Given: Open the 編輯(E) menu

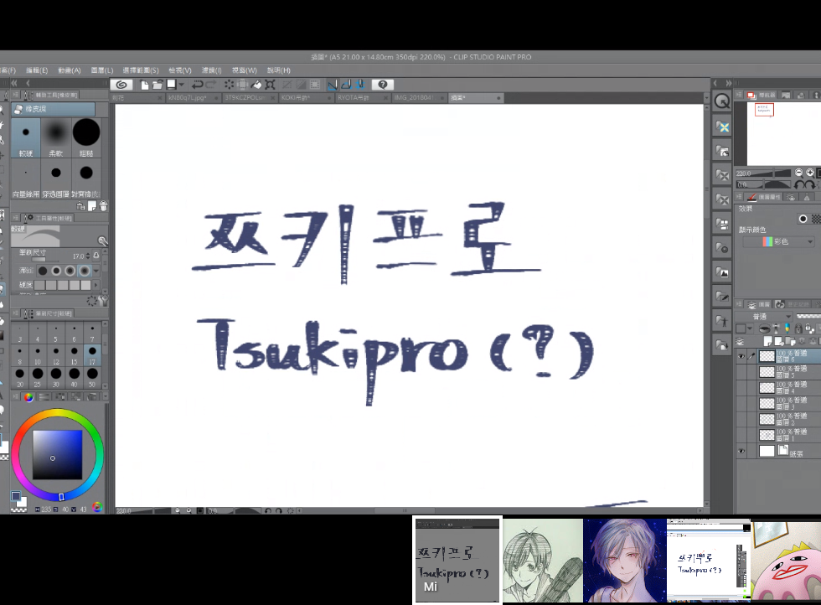Looking at the screenshot, I should click(x=37, y=70).
